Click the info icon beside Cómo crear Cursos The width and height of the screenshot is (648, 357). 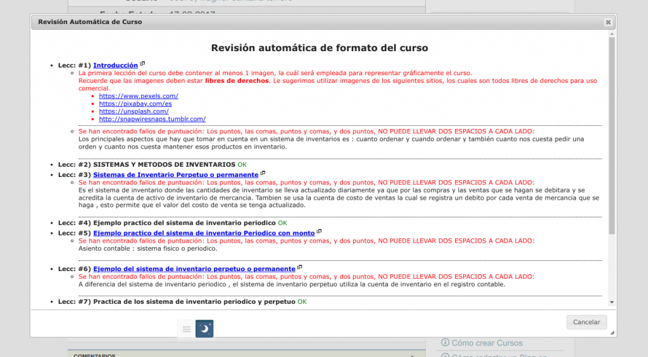pos(445,343)
